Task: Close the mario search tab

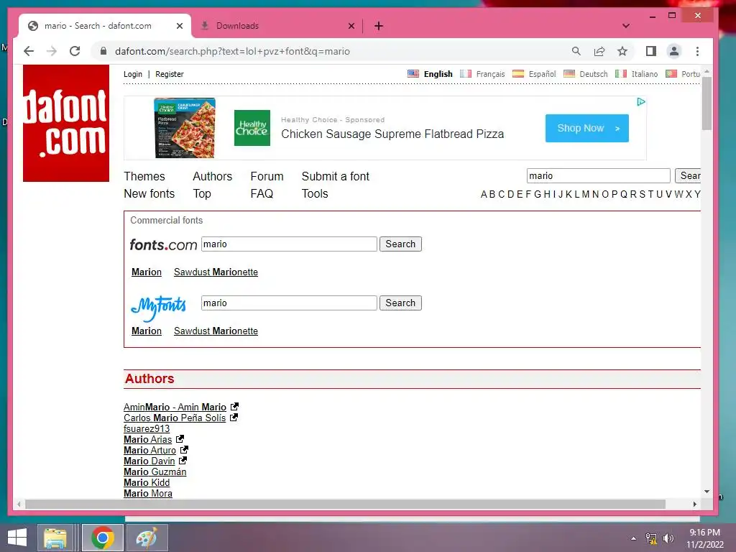Action: point(179,26)
